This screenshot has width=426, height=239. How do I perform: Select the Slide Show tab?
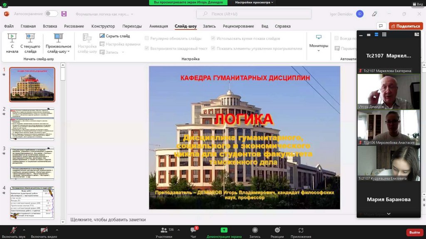point(186,26)
